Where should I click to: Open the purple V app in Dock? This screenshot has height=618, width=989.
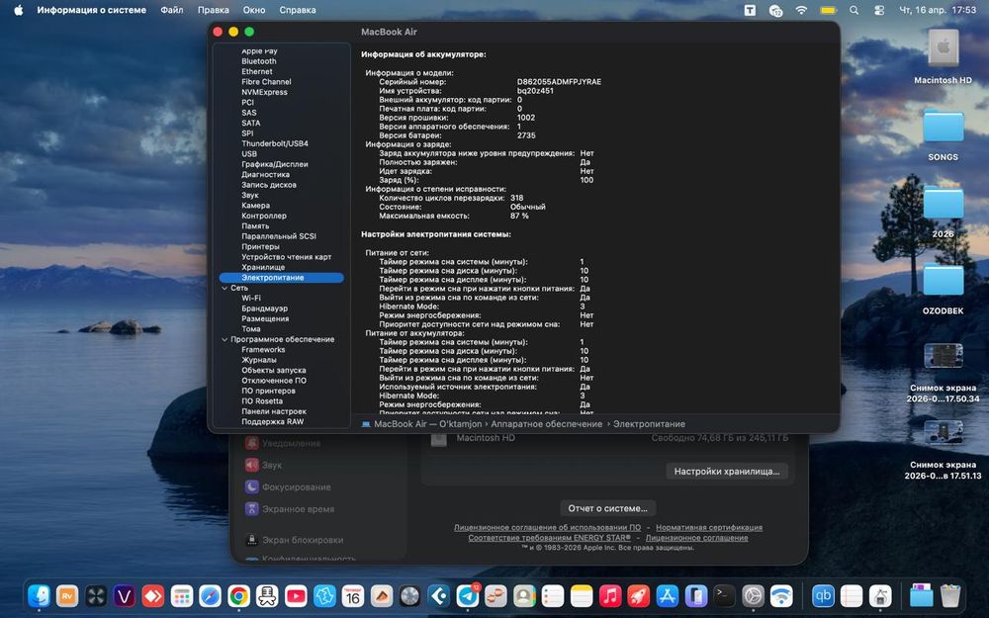point(125,596)
